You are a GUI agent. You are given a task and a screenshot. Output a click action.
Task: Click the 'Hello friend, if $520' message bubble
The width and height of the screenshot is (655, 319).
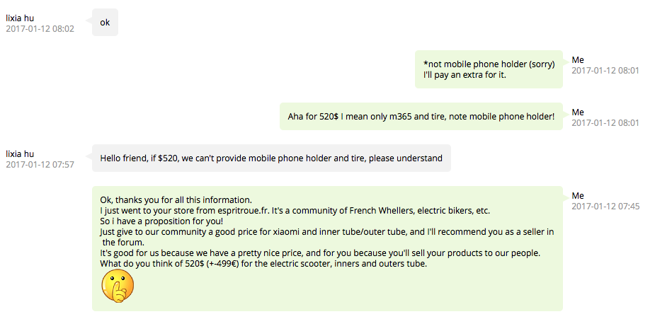(271, 158)
